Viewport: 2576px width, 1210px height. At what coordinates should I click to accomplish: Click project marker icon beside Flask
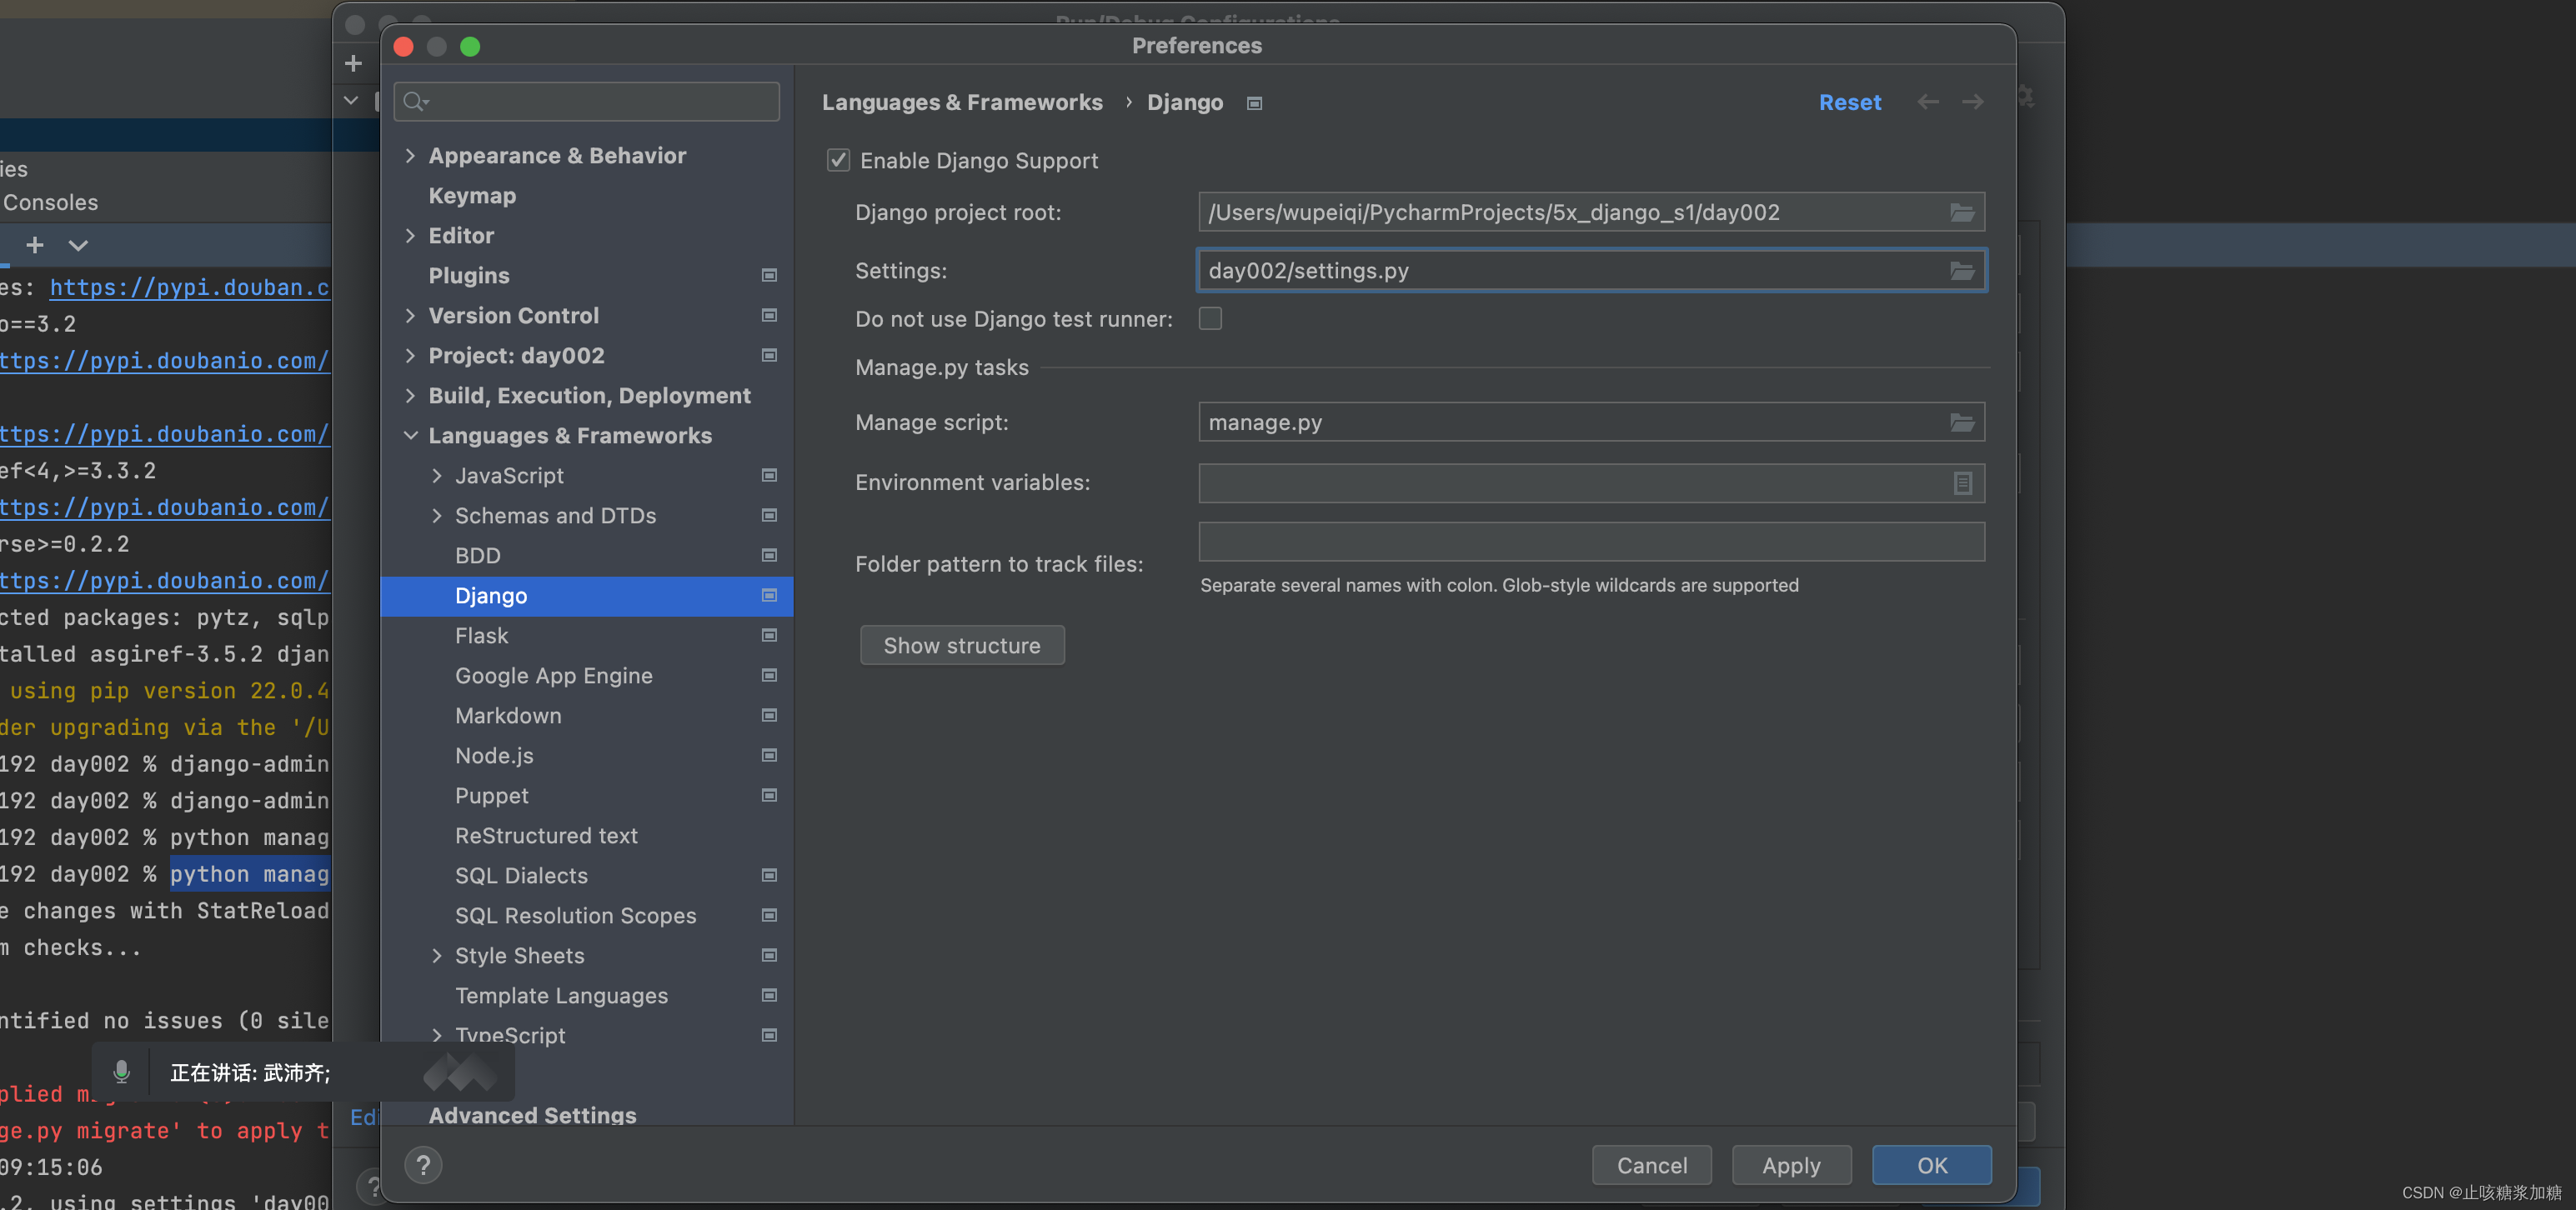[769, 635]
